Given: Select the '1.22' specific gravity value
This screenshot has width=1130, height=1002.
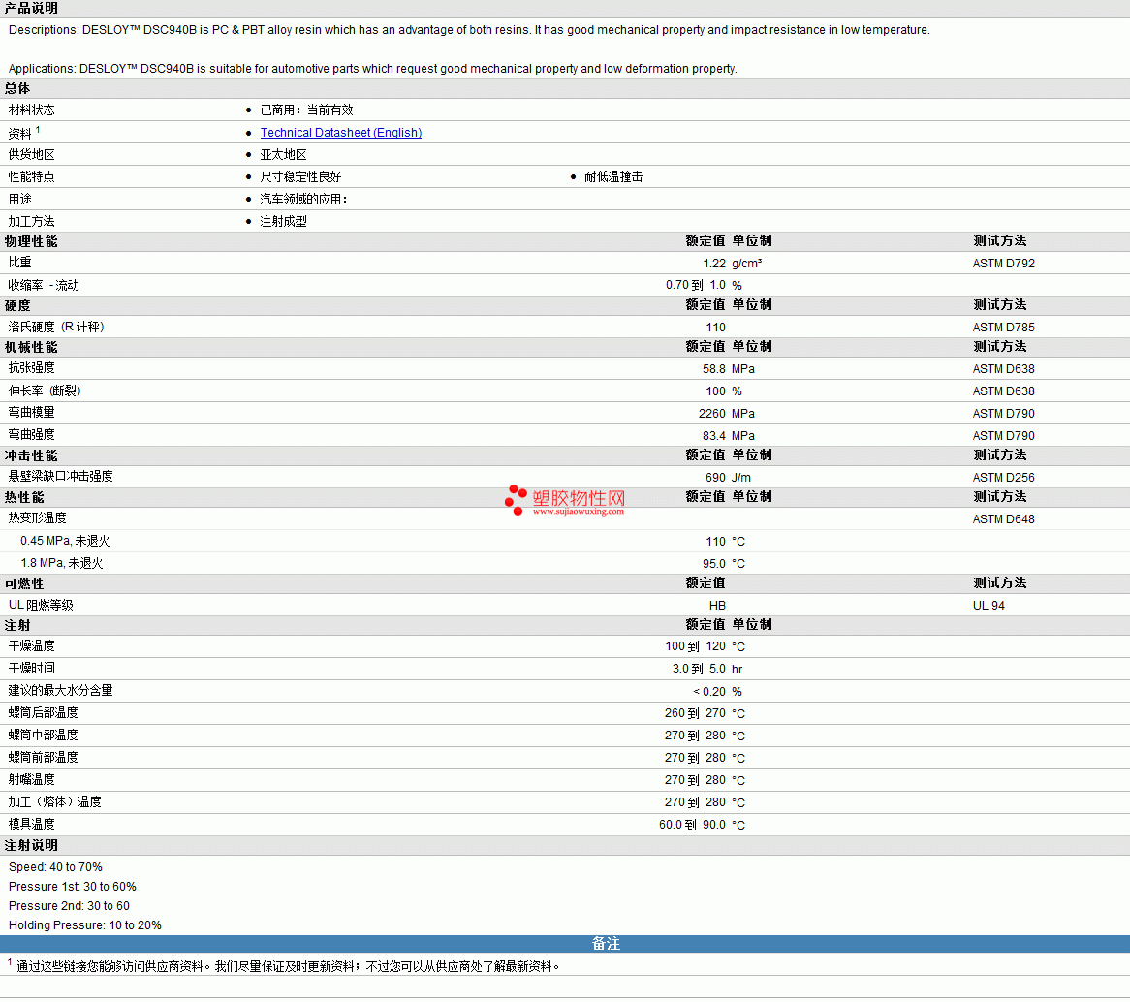Looking at the screenshot, I should (714, 264).
